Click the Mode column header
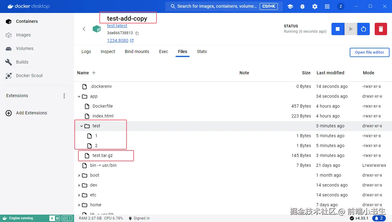Screen dimensions: 392x222 369,73
